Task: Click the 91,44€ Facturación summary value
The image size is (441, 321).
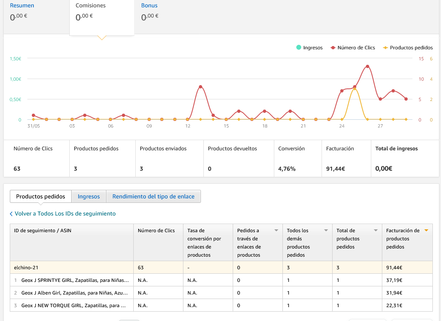Action: [335, 169]
